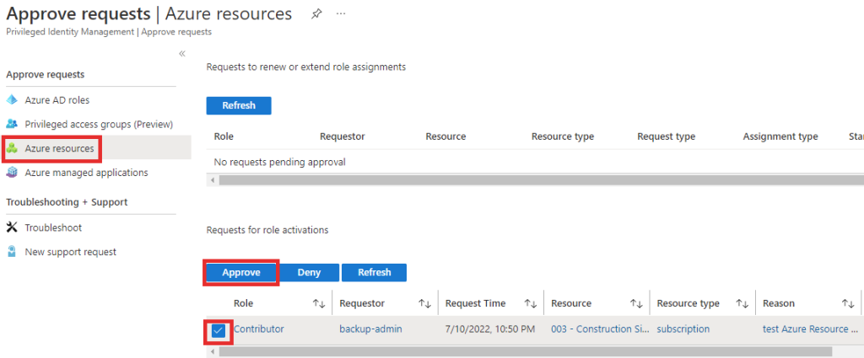This screenshot has width=864, height=358.
Task: Sort activations by Resource type arrows
Action: point(742,303)
